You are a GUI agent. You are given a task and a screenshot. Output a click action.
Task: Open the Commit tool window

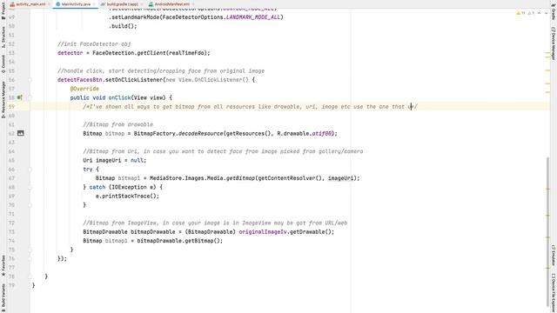pyautogui.click(x=3, y=64)
